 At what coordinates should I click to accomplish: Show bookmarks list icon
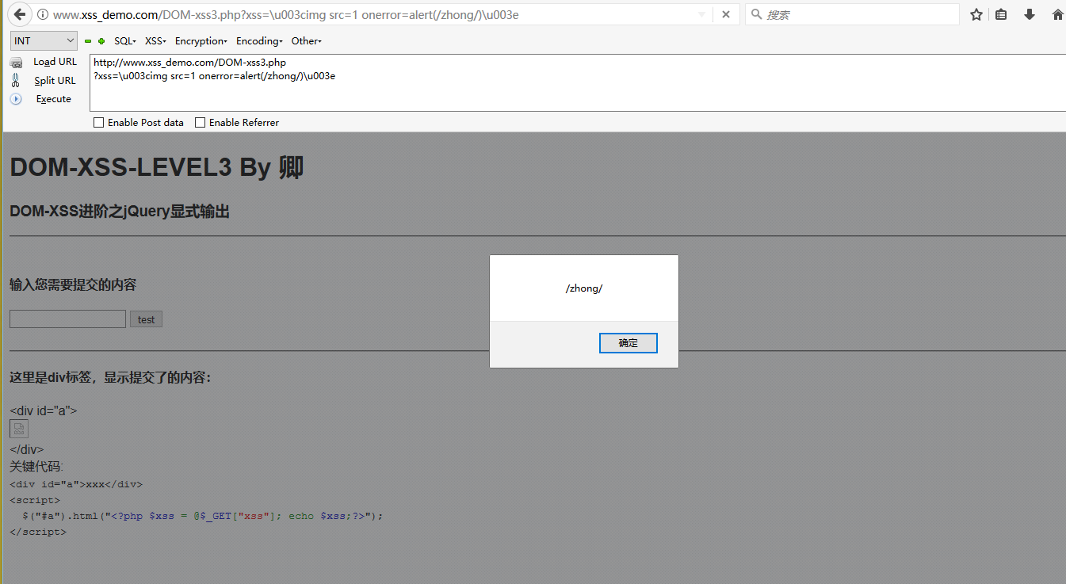(1002, 14)
